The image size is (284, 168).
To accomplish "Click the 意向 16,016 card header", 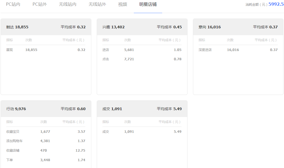I will click(x=238, y=27).
